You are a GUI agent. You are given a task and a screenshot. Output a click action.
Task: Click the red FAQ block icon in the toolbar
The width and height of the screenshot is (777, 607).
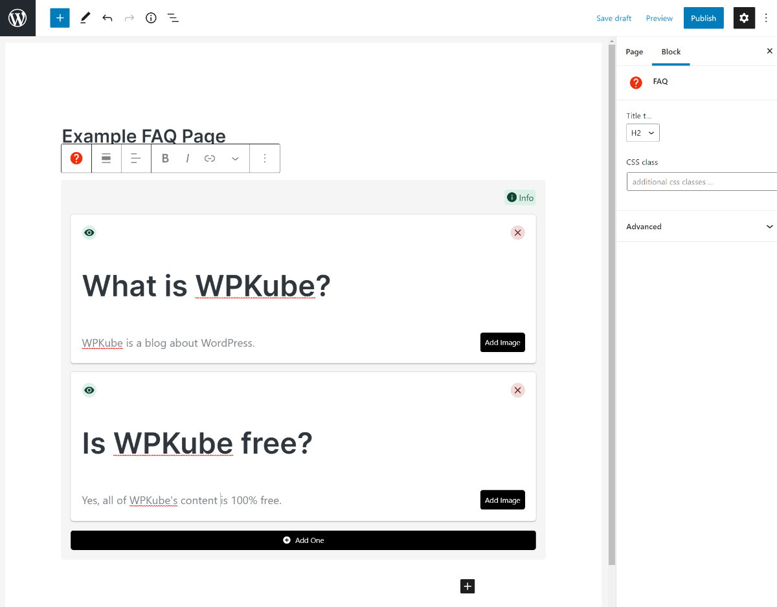76,158
